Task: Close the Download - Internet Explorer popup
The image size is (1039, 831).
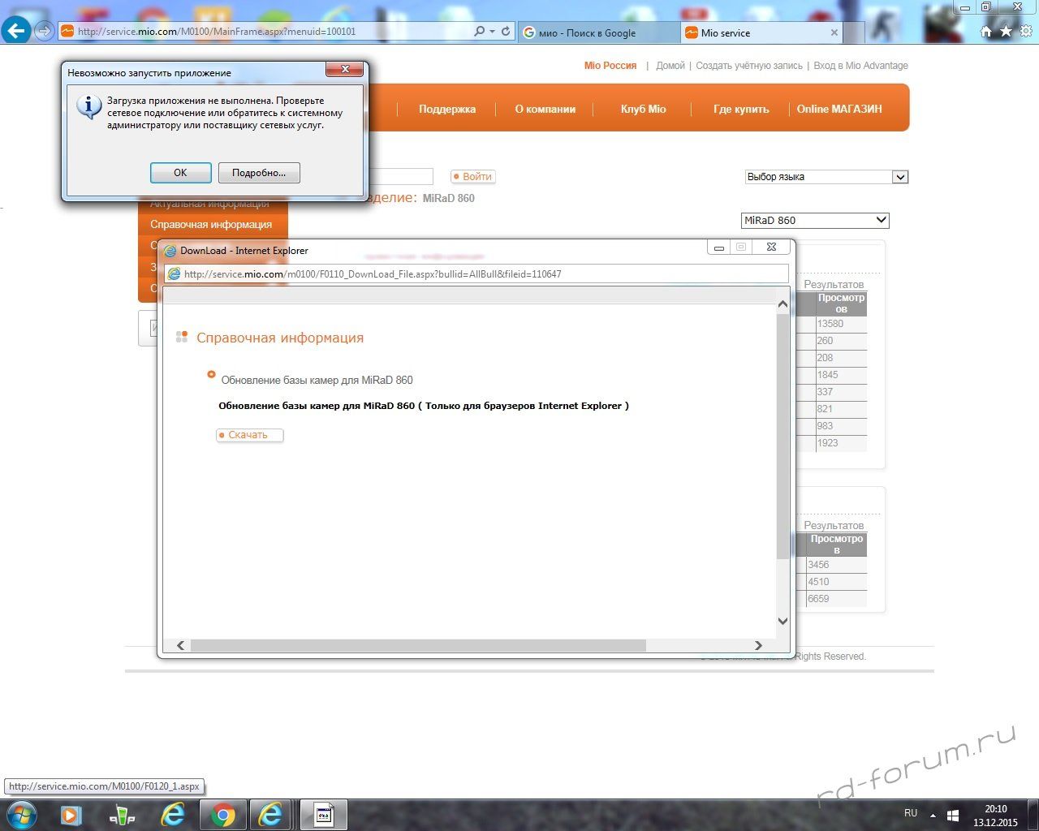Action: click(x=771, y=247)
